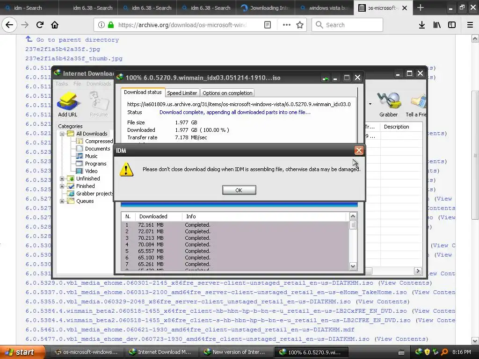This screenshot has width=479, height=359.
Task: Click the Downloaded column header in connections list
Action: 153,216
